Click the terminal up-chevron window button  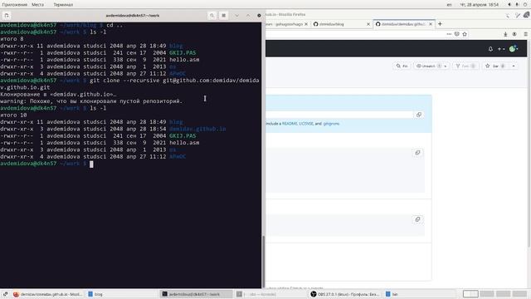tap(248, 16)
